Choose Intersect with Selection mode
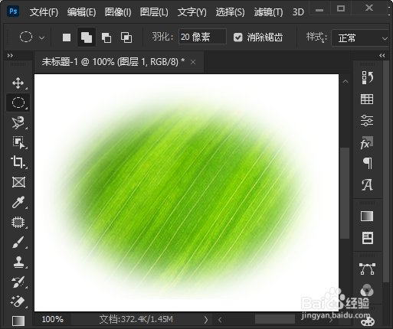Screen dimensions: 393x329 click(126, 37)
